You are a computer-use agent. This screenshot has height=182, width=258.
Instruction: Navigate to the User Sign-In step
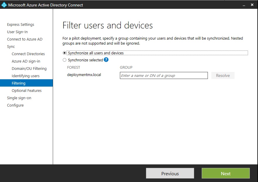17,32
